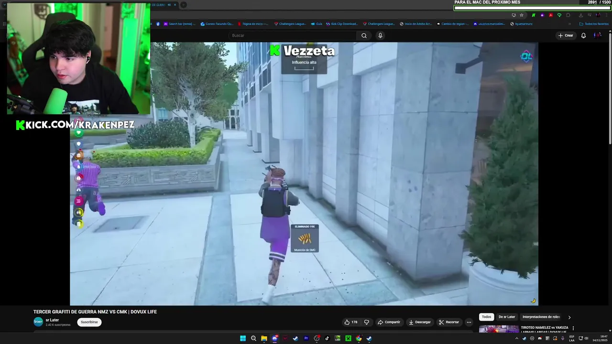Open the Guía bookmark
Viewport: 612px width, 344px height.
click(317, 23)
